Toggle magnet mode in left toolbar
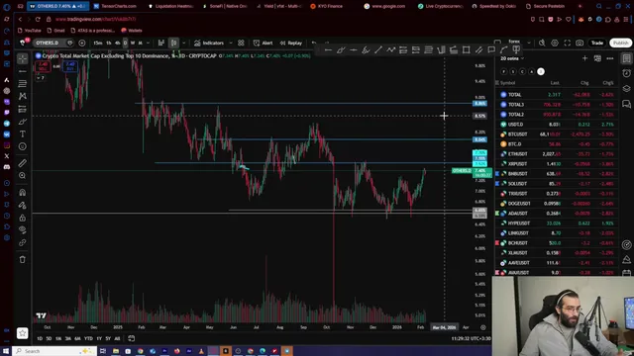 [x=23, y=193]
